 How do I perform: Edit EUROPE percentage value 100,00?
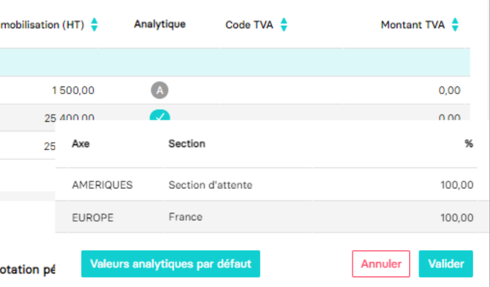(x=457, y=218)
